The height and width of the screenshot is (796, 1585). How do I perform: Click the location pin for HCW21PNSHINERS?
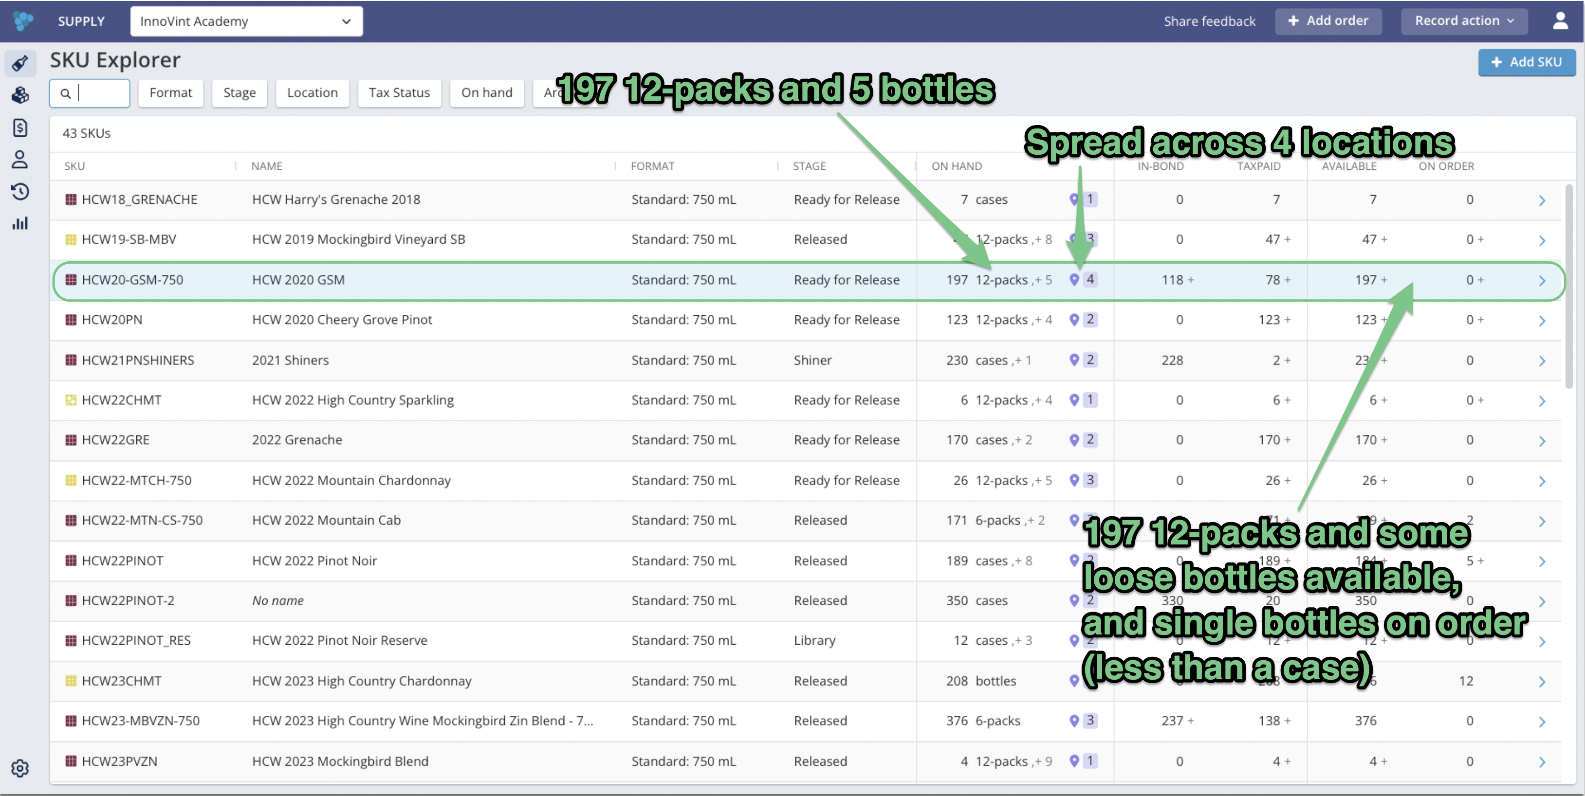tap(1074, 360)
